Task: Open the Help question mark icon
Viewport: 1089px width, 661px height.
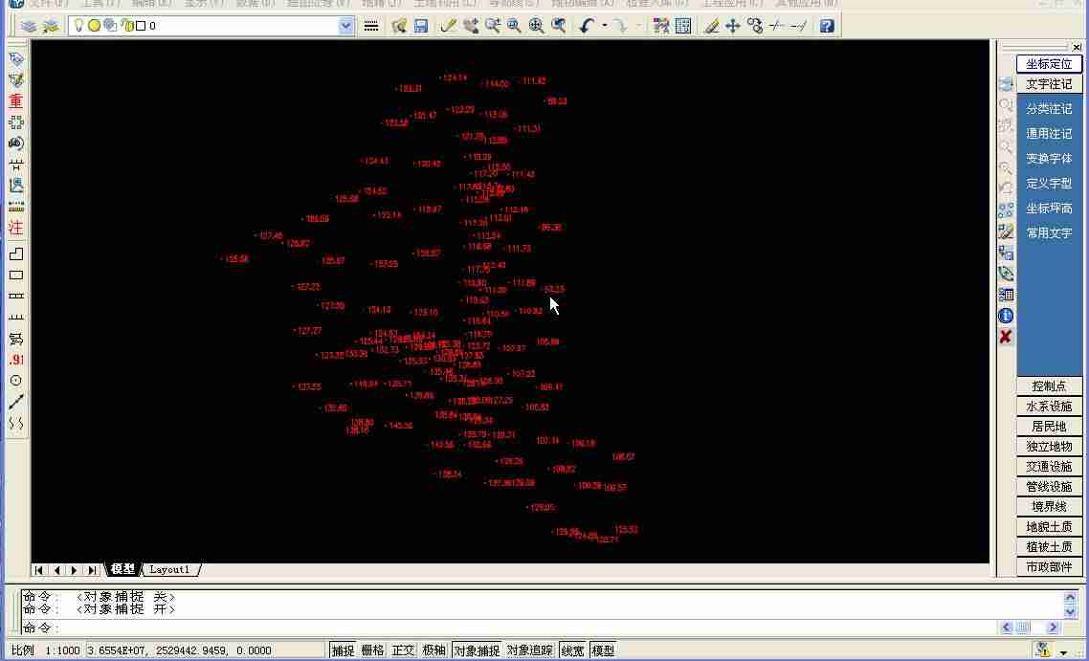Action: 827,26
